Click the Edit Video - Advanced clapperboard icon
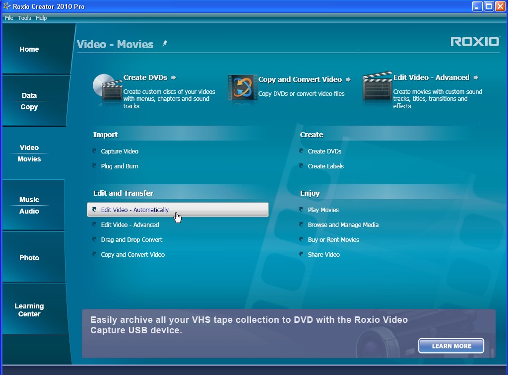This screenshot has width=508, height=375. click(x=378, y=86)
